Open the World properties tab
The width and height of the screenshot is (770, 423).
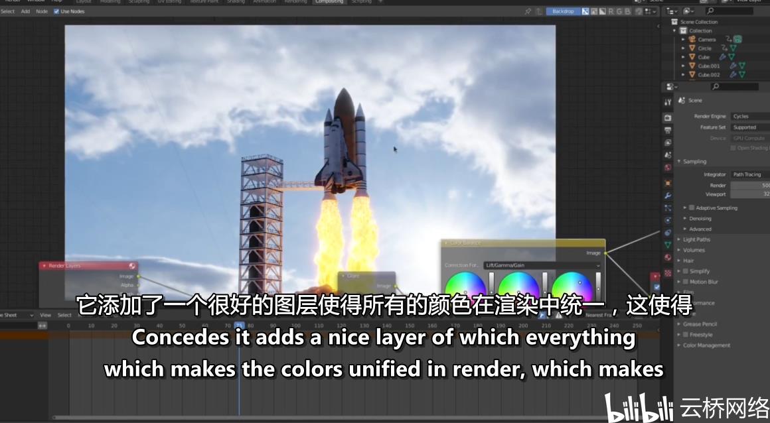coord(667,167)
